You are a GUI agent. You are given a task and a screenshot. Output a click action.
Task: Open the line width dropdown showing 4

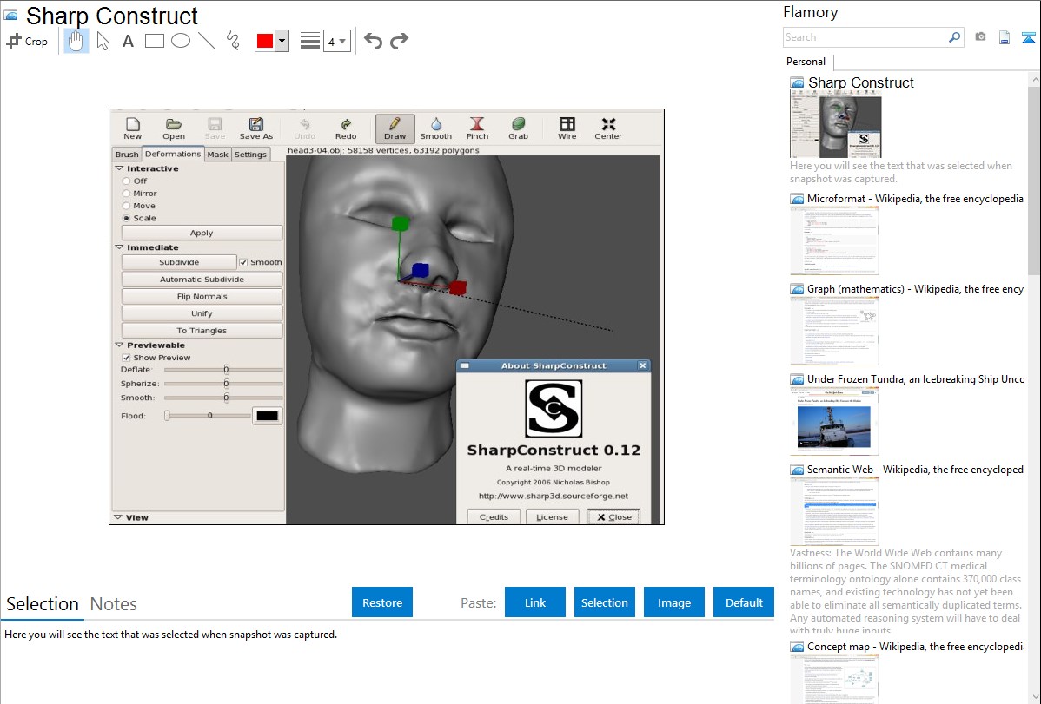click(x=336, y=42)
